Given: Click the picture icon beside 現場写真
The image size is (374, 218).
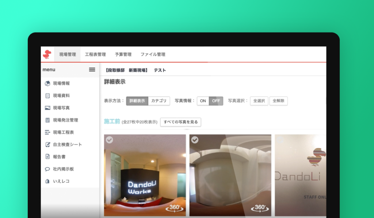Looking at the screenshot, I should (47, 108).
